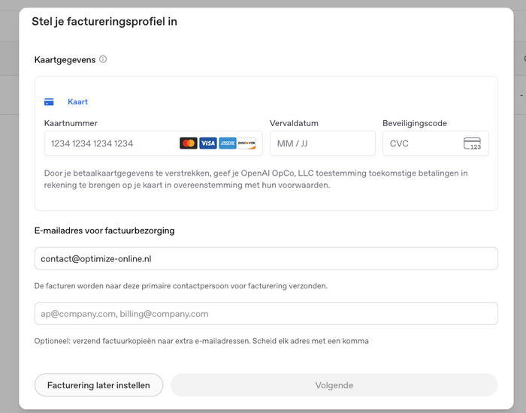Click the blue card icon beside Kaart
The height and width of the screenshot is (413, 526).
49,102
